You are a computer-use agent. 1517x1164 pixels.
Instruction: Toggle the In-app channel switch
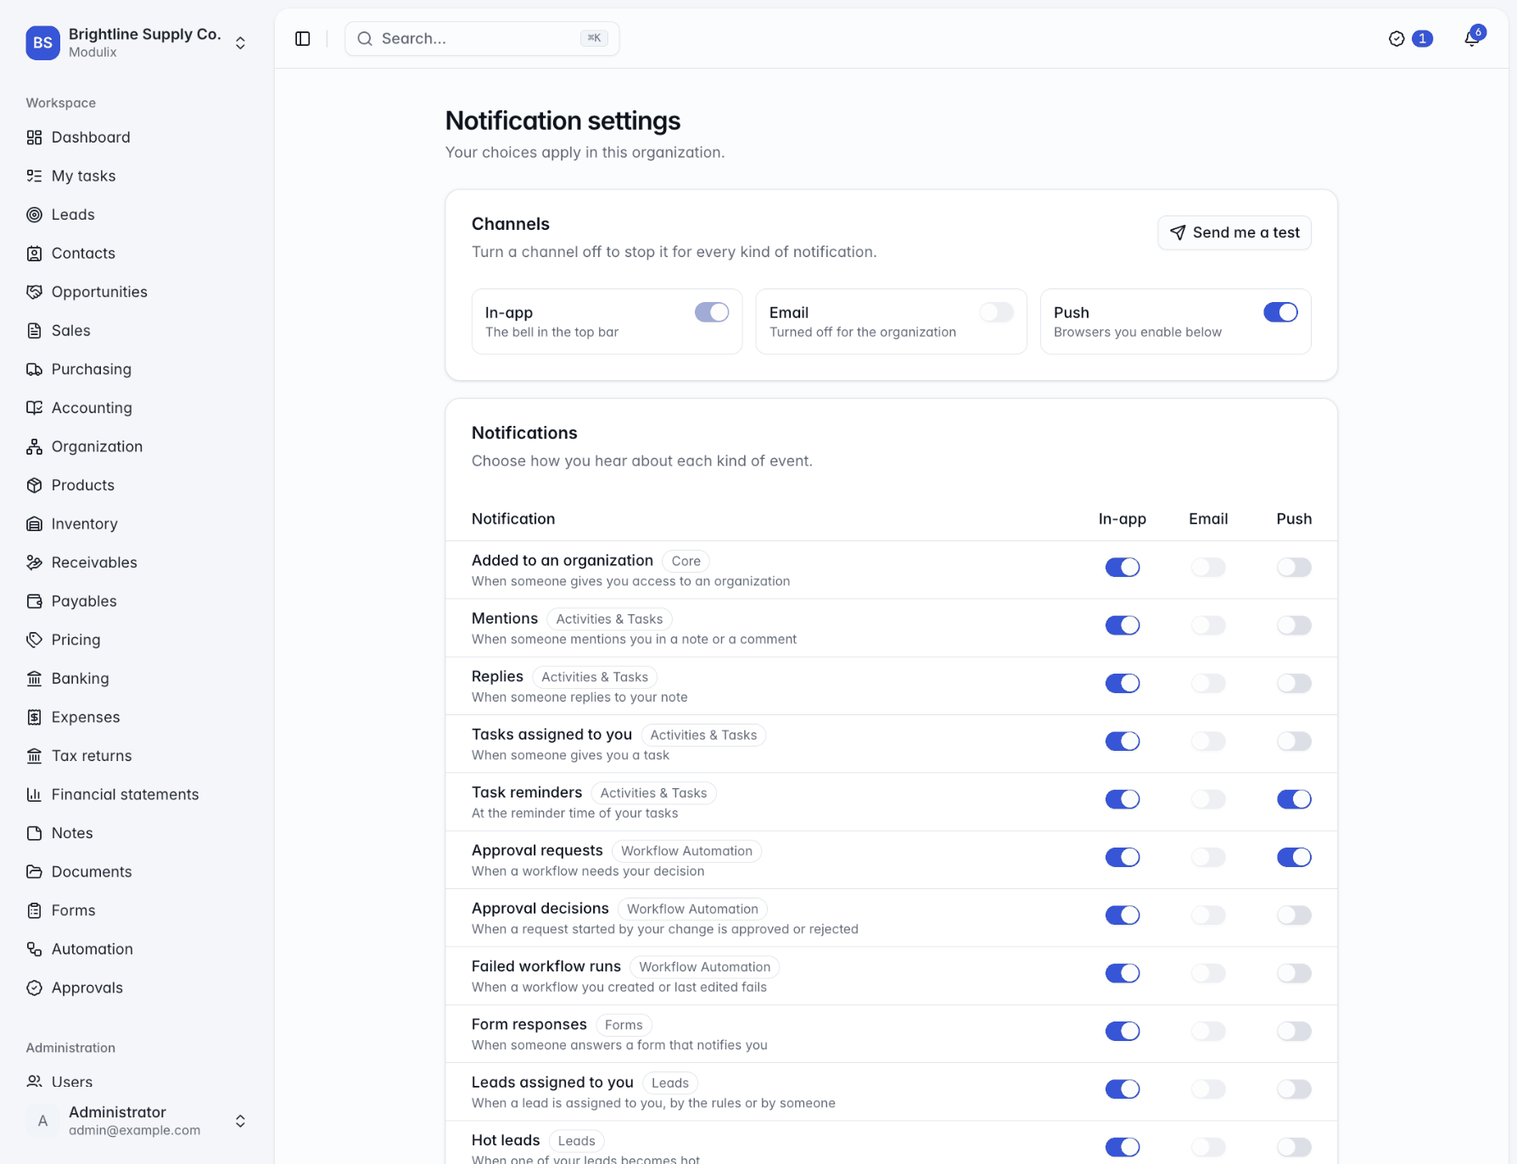coord(712,312)
